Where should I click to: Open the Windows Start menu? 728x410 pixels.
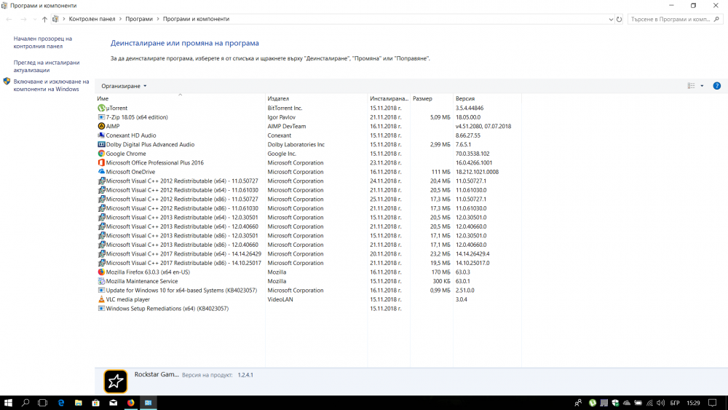click(8, 403)
